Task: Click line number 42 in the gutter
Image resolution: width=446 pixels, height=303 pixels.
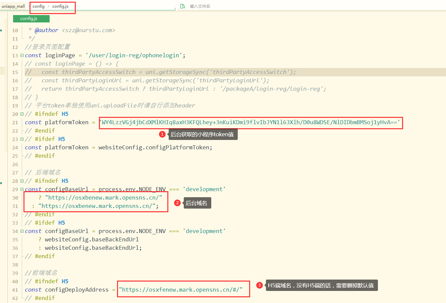Action: (x=15, y=298)
